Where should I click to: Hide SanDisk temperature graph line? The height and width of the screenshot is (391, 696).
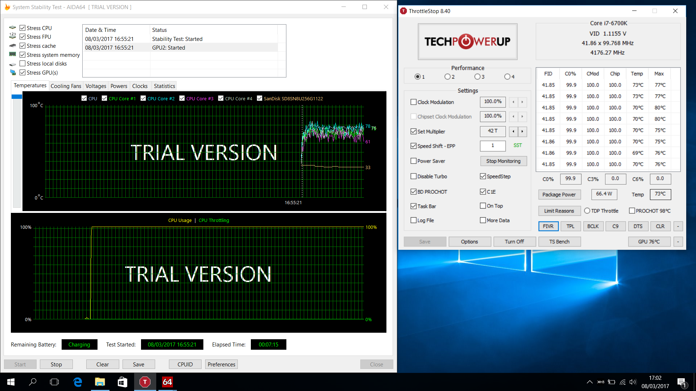coord(260,98)
